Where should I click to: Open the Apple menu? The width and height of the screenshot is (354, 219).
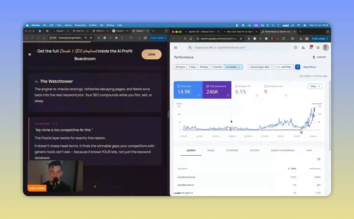[x=27, y=25]
